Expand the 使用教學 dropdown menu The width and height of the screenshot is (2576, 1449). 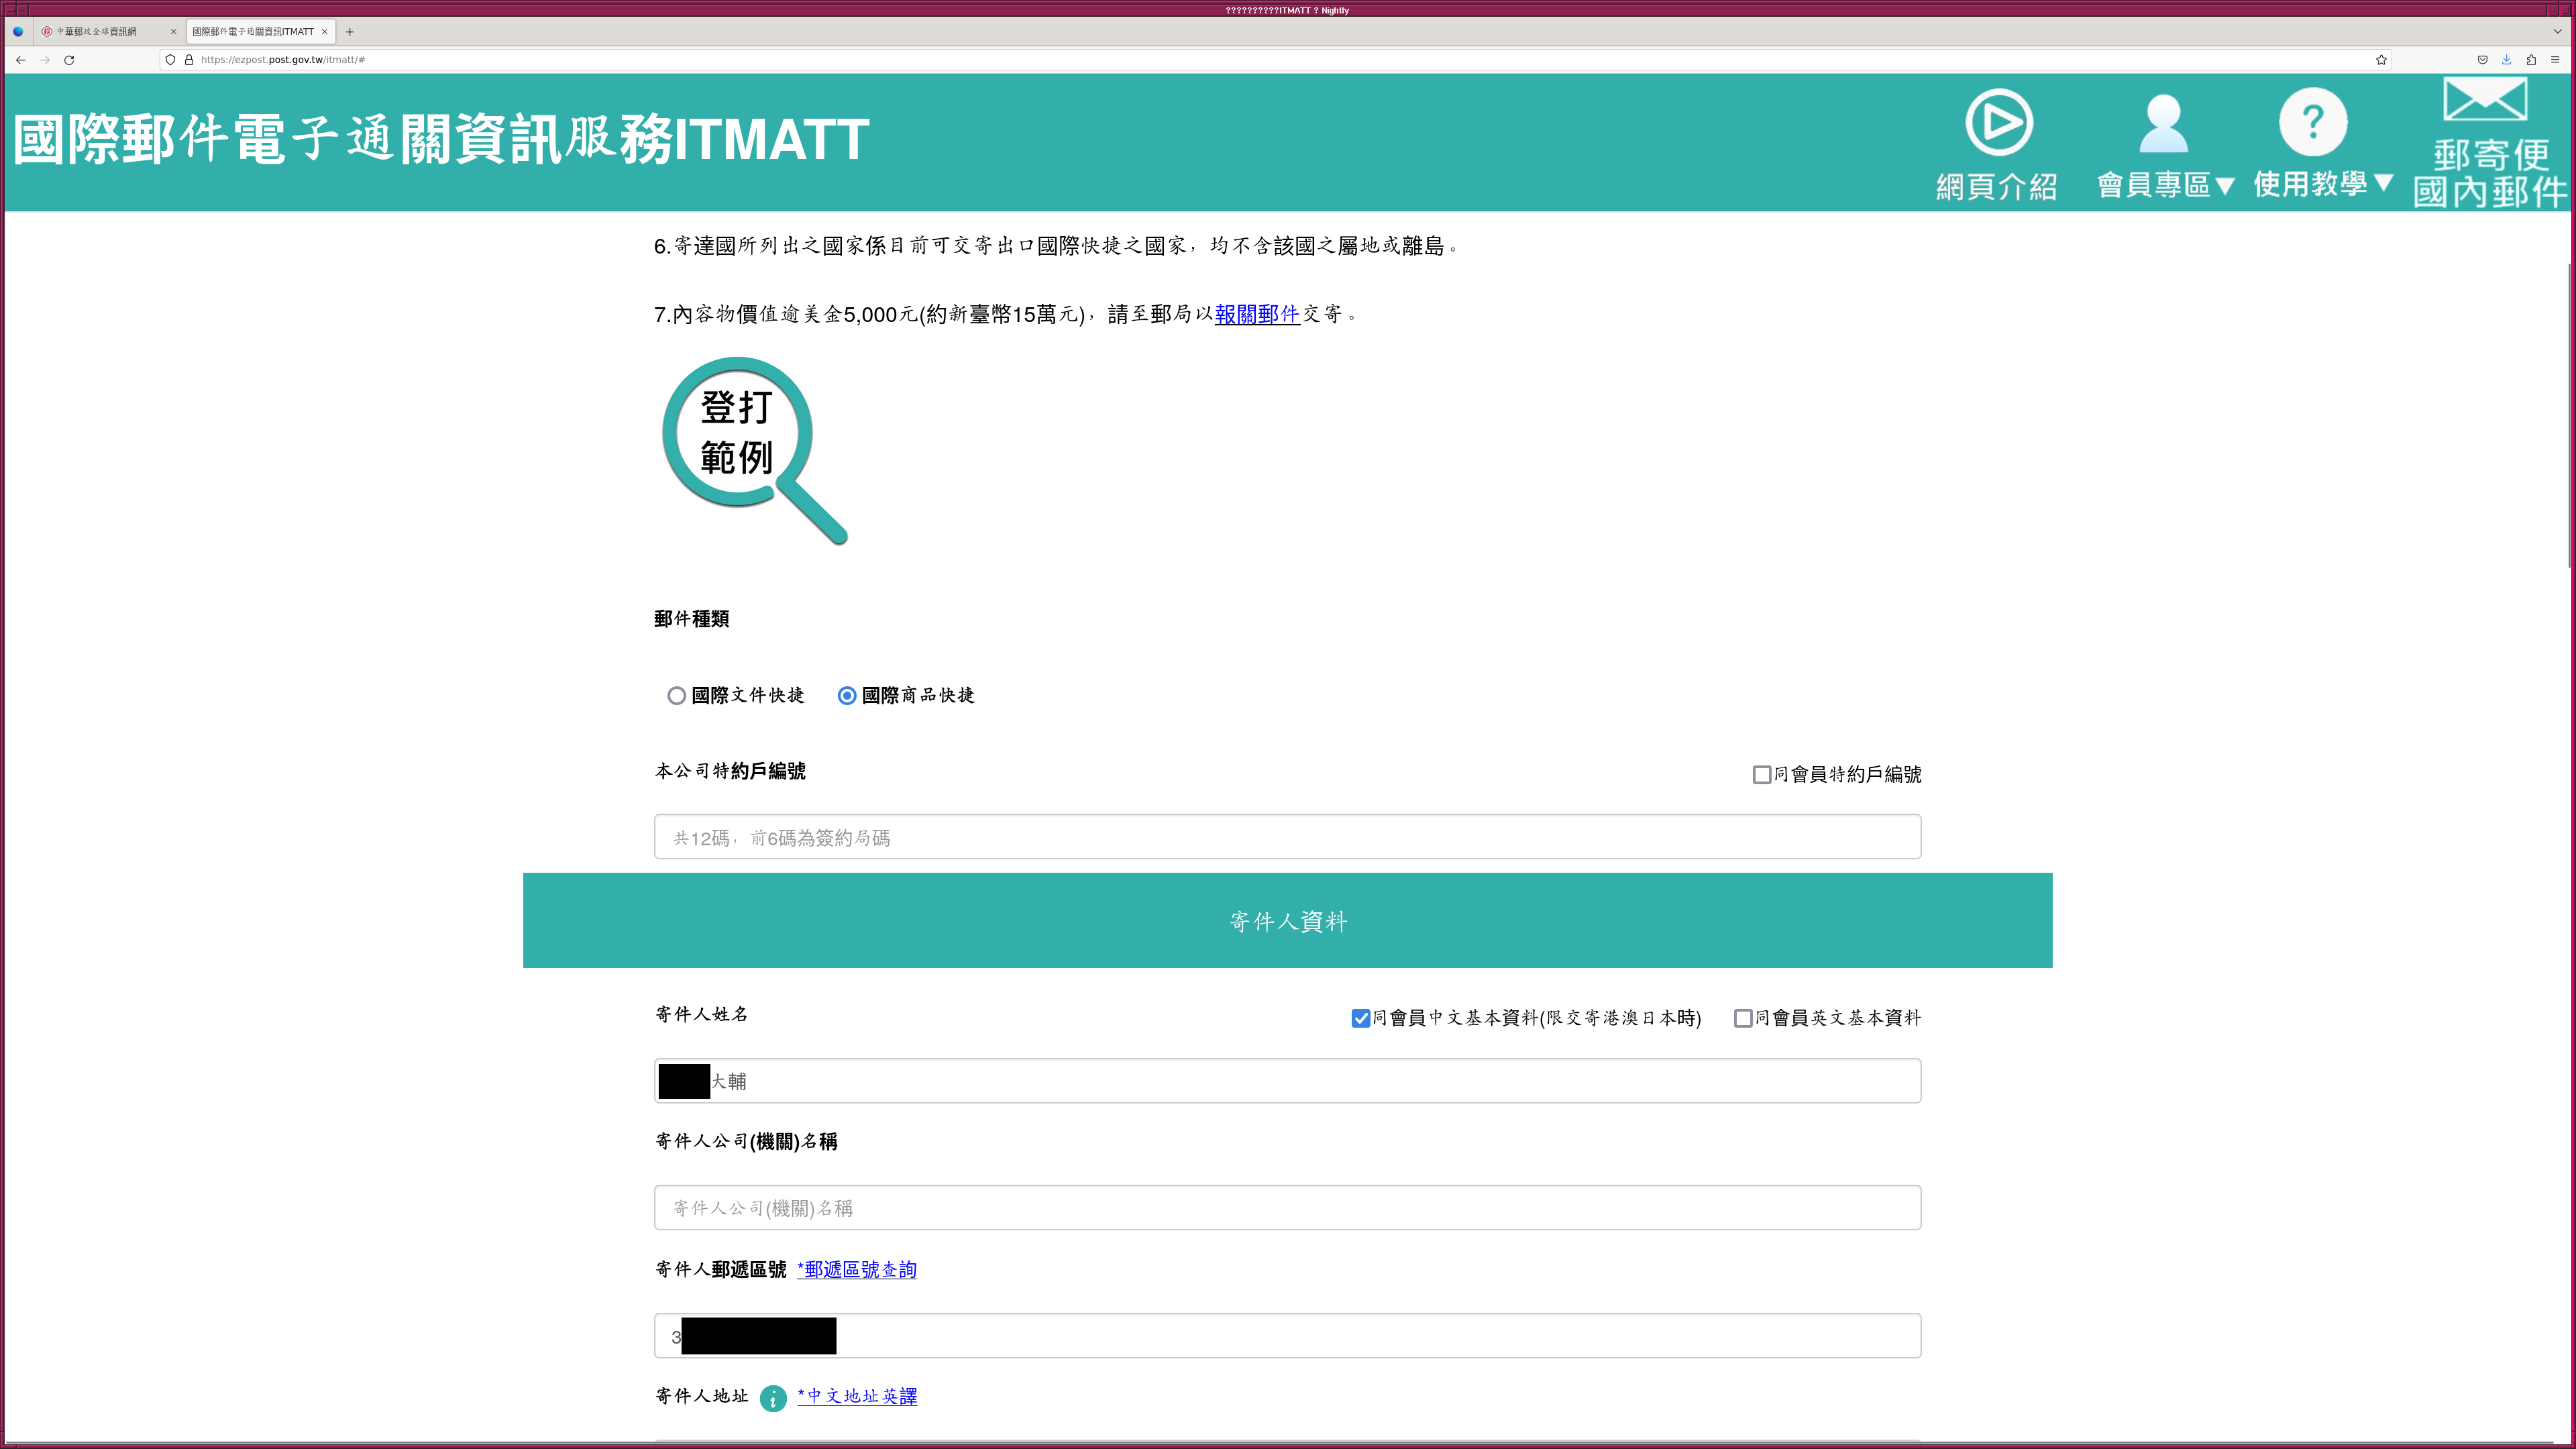pyautogui.click(x=2322, y=183)
